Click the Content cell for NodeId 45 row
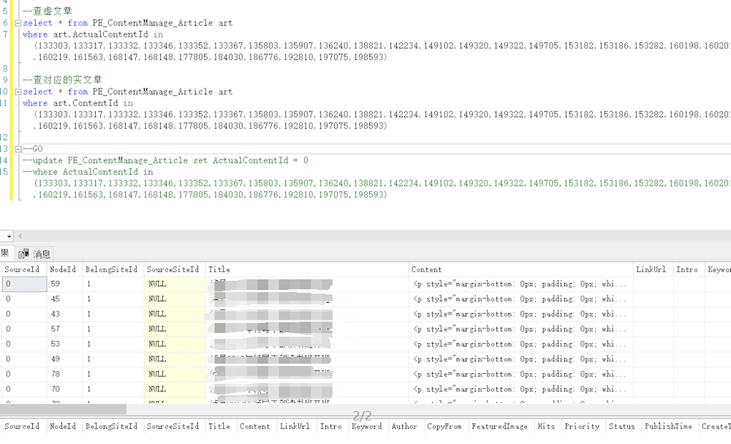The width and height of the screenshot is (731, 444). (519, 299)
